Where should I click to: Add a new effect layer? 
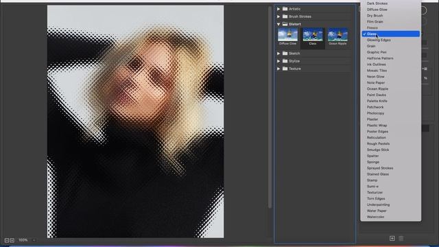(x=392, y=238)
